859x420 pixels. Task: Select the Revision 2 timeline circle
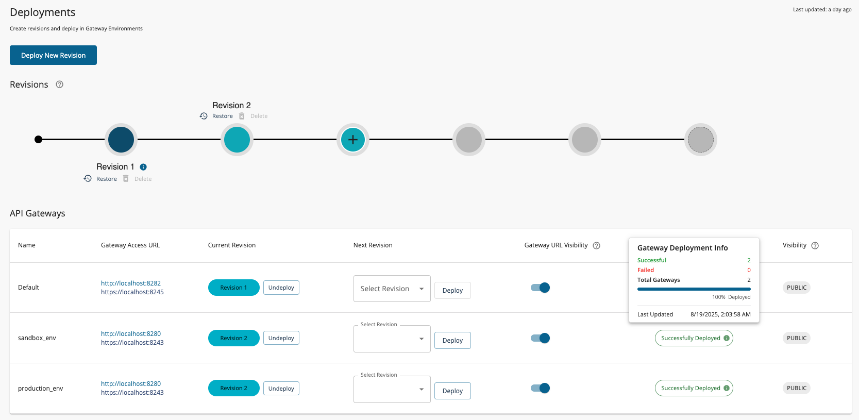(x=237, y=140)
